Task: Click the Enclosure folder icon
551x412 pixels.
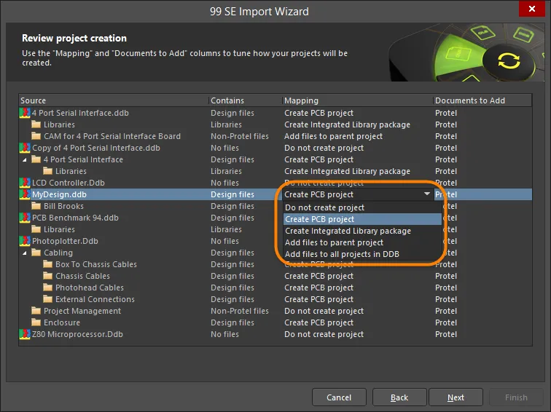Action: [x=36, y=322]
